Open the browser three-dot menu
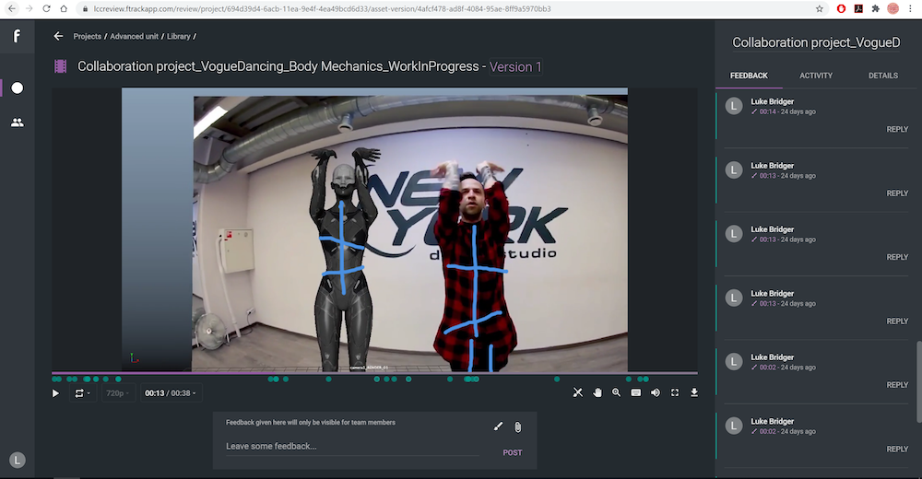The image size is (922, 479). [x=910, y=9]
